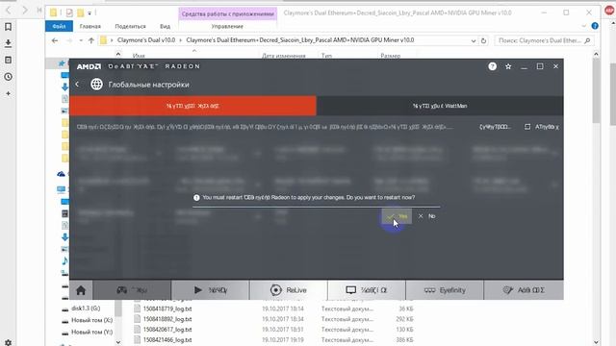The height and width of the screenshot is (346, 616).
Task: Click the notes panel icon in sidebar
Action: pos(8,60)
